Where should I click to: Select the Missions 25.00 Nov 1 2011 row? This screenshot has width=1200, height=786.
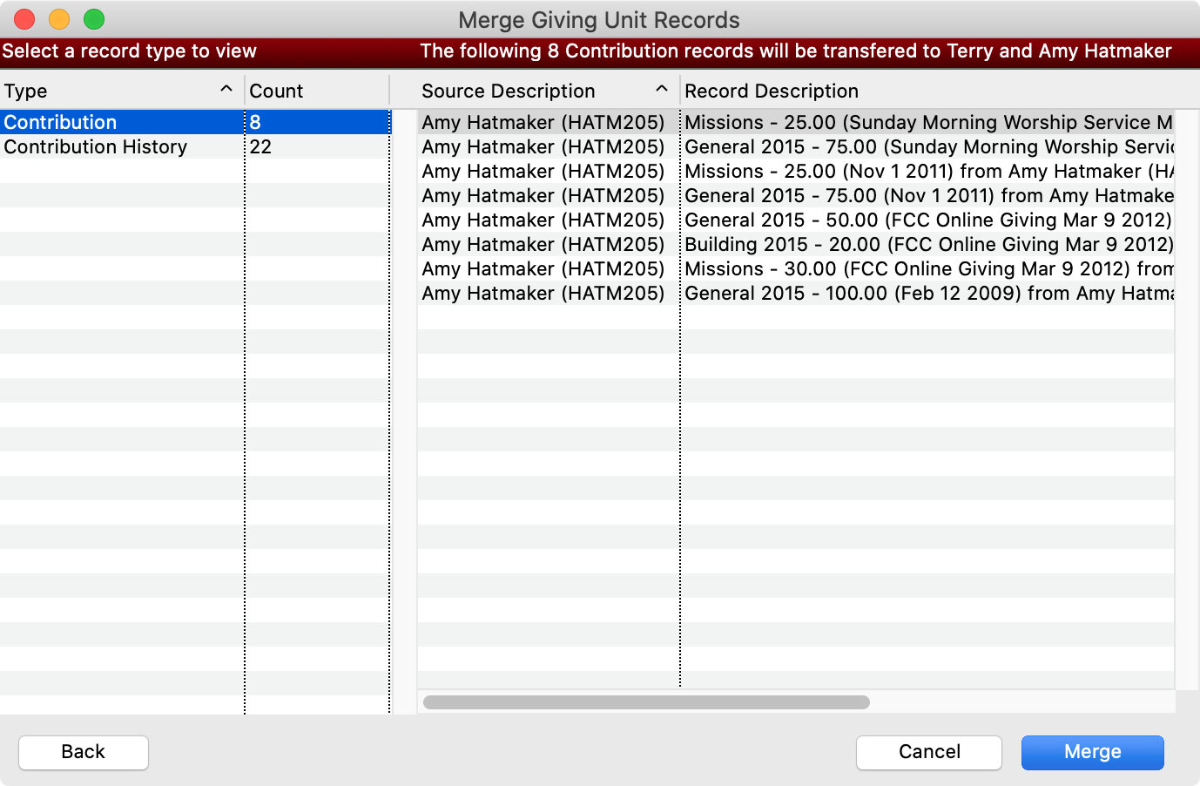pos(927,171)
